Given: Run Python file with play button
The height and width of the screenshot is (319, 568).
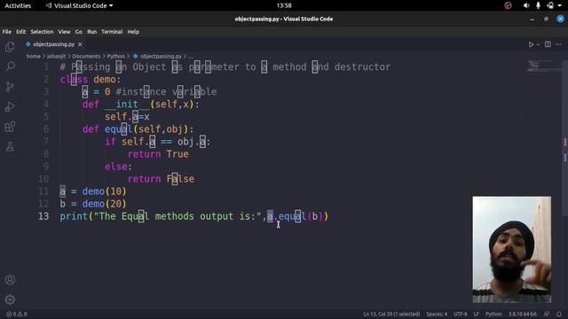Looking at the screenshot, I should pyautogui.click(x=531, y=44).
